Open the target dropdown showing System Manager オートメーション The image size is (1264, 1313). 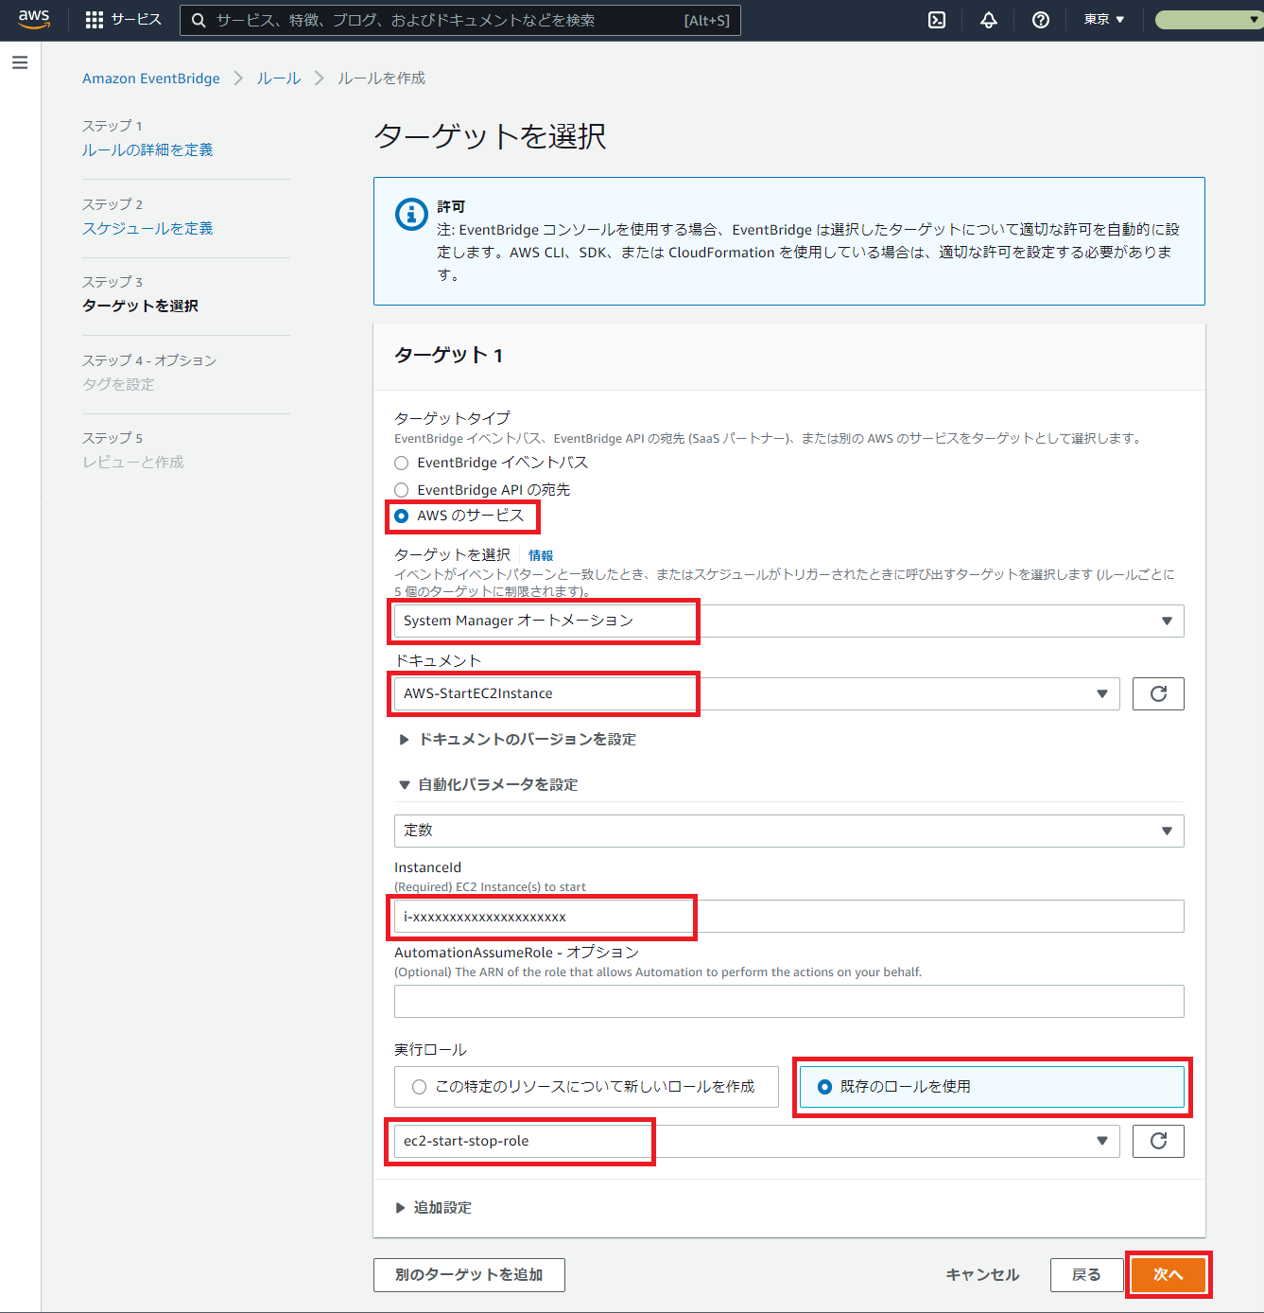click(789, 621)
